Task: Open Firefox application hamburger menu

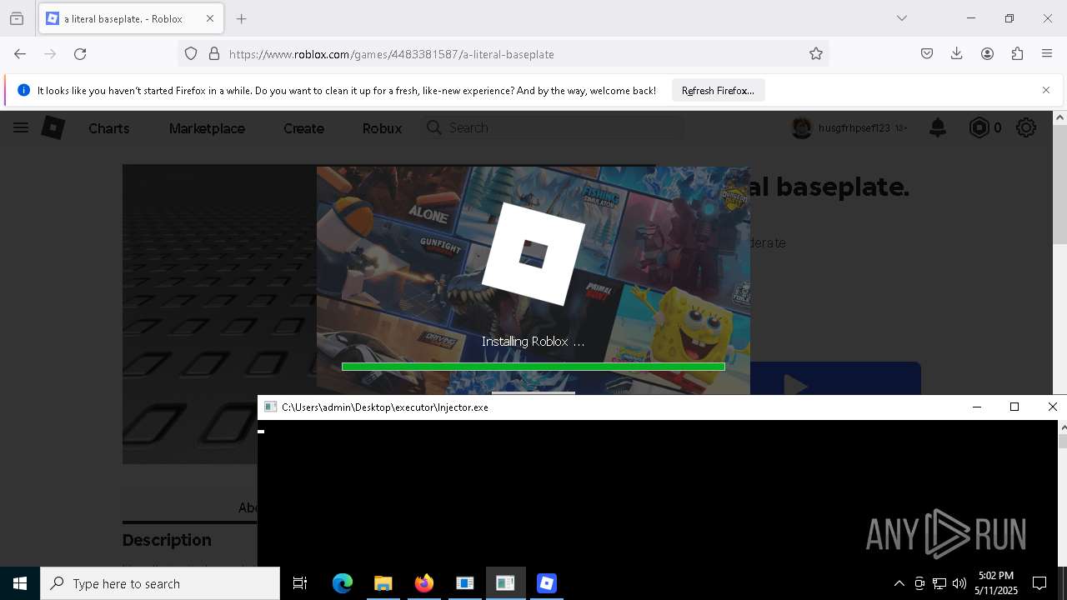Action: coord(1047,53)
